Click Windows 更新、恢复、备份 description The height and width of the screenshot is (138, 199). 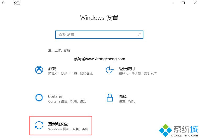68,129
